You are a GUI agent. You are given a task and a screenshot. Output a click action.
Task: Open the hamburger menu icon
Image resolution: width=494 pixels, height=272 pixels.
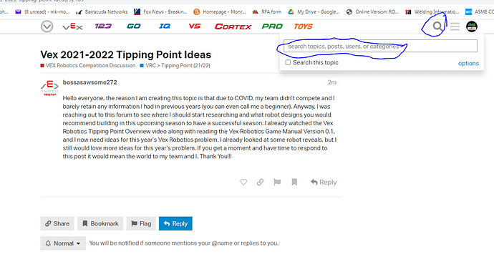coord(455,26)
